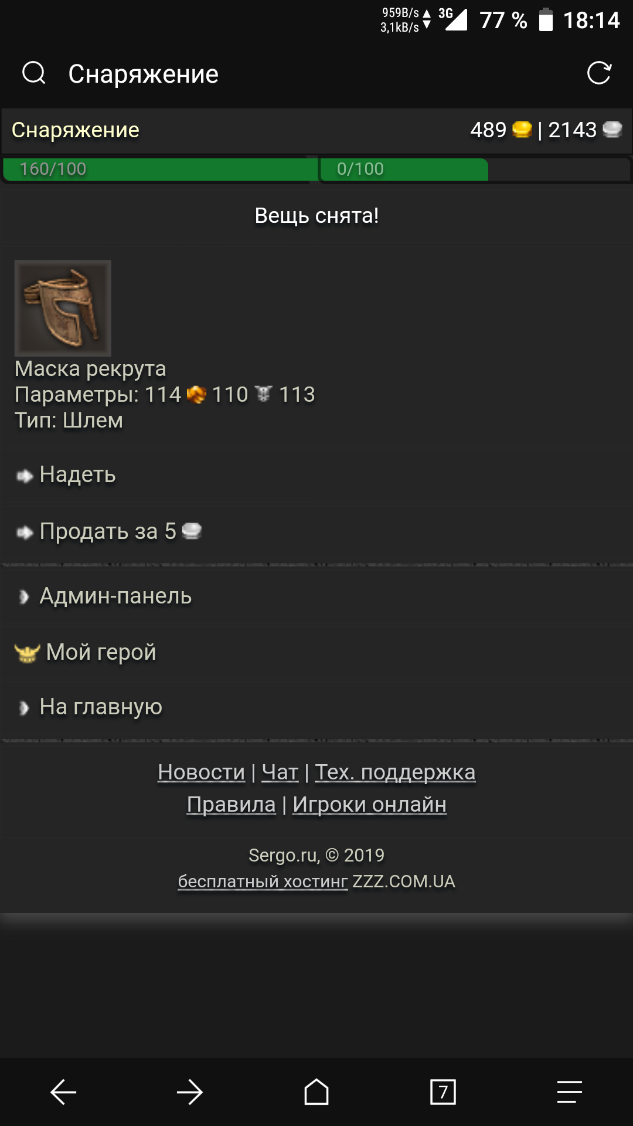The width and height of the screenshot is (633, 1126).
Task: Tap the silver coins icon next to 2143
Action: point(612,129)
